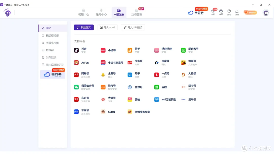Screen dimensions: 274x154
Task: Click the 企鹅号 penguin icon
Action: tap(103, 75)
